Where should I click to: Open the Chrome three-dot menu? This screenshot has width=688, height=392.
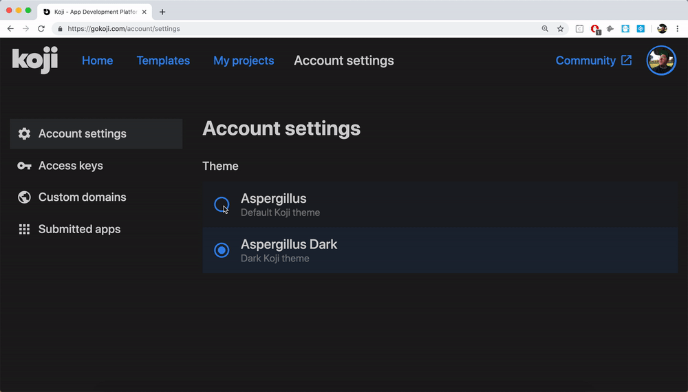click(x=678, y=29)
